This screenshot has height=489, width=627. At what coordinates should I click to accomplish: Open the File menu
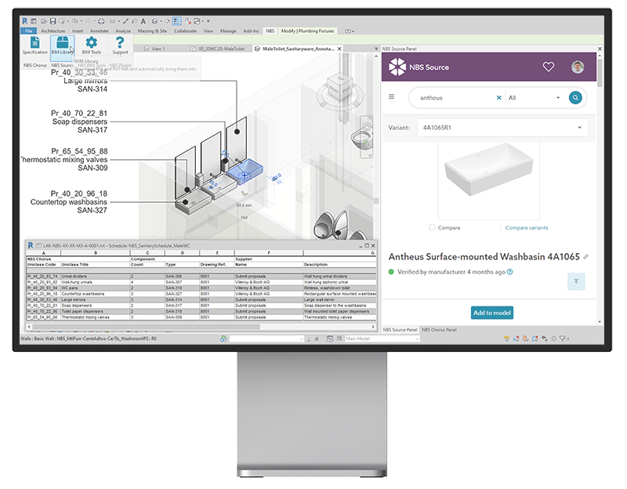pos(29,31)
